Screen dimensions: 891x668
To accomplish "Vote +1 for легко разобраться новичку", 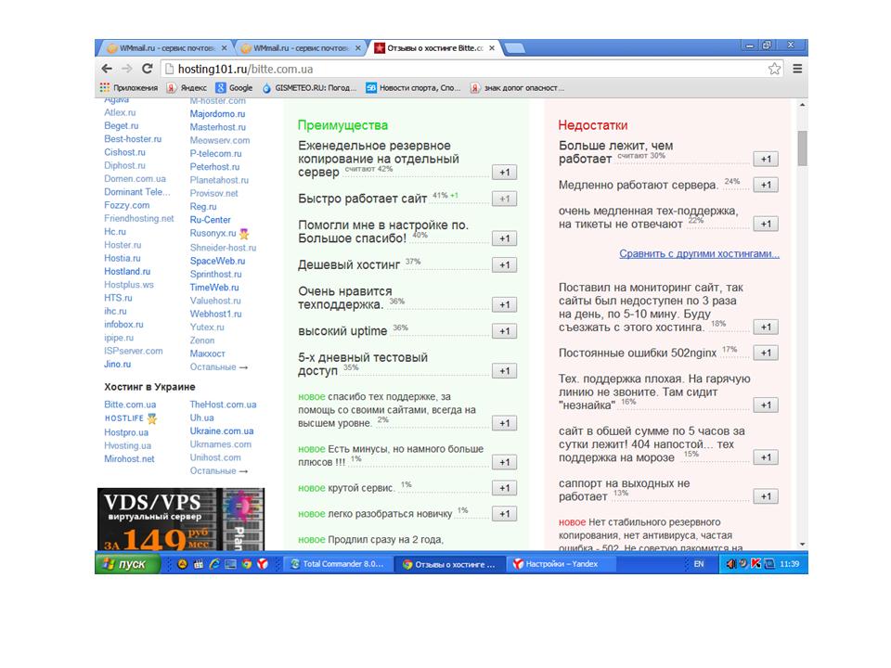I will pos(505,514).
